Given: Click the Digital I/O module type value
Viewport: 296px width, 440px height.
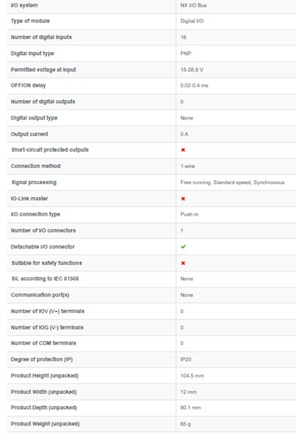Looking at the screenshot, I should pos(192,21).
